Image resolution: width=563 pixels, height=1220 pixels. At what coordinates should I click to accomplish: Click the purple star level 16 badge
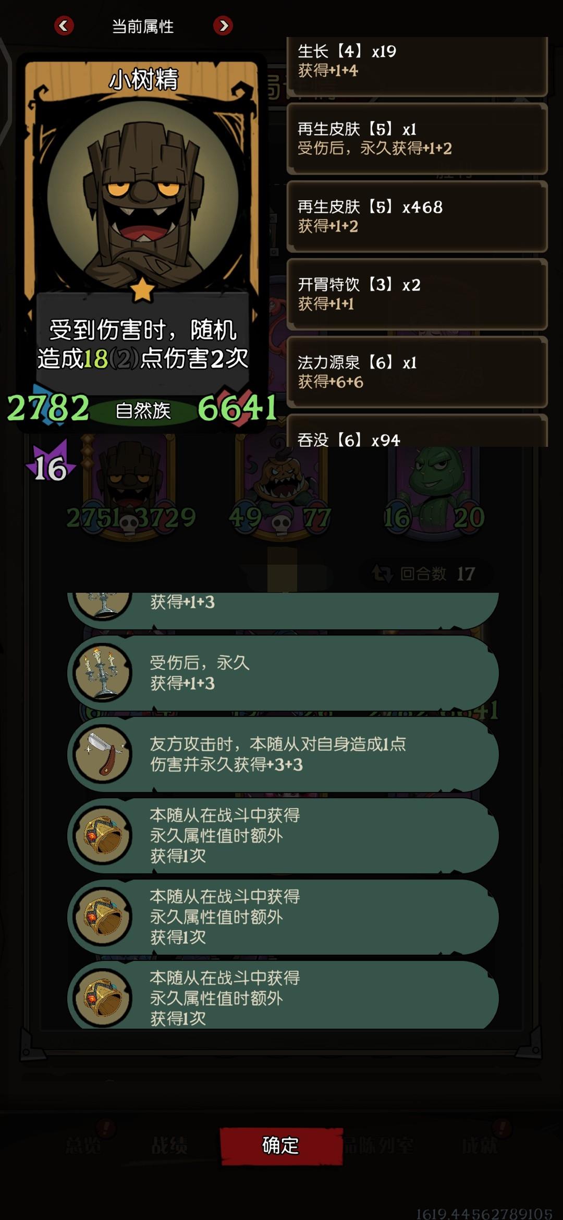(x=50, y=462)
